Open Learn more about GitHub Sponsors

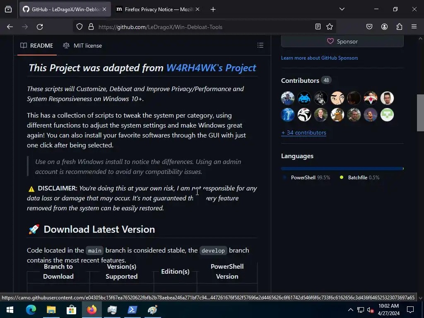pos(319,58)
